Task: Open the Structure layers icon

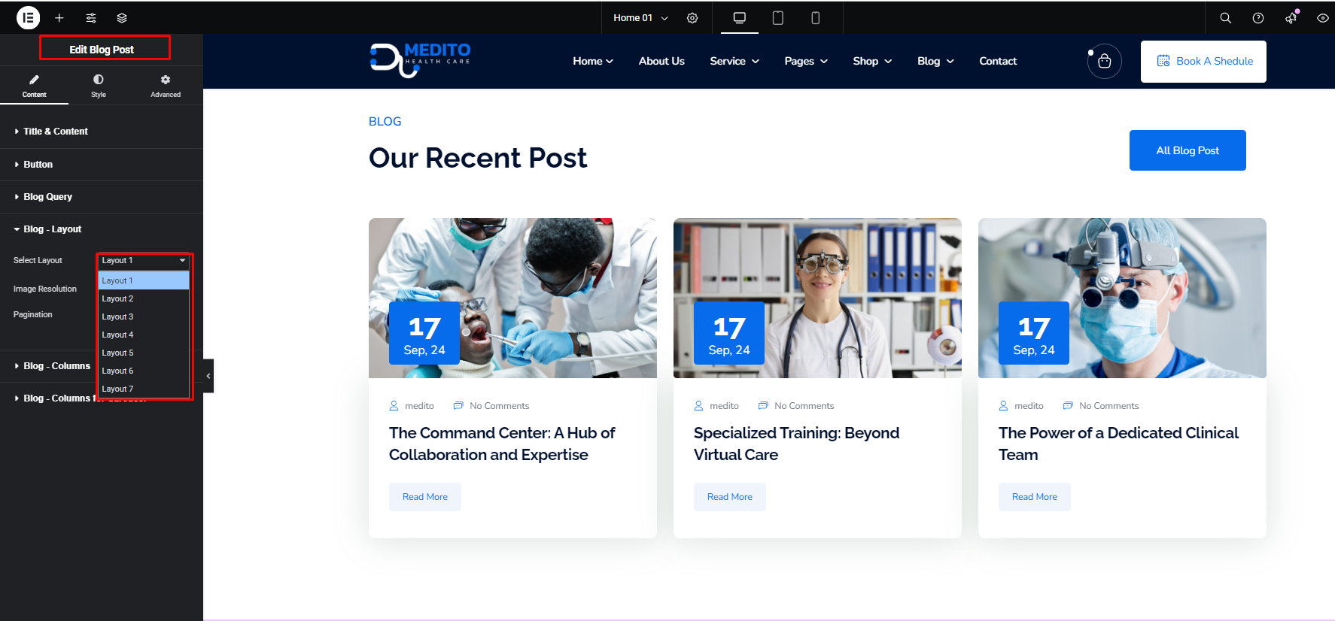Action: point(122,18)
